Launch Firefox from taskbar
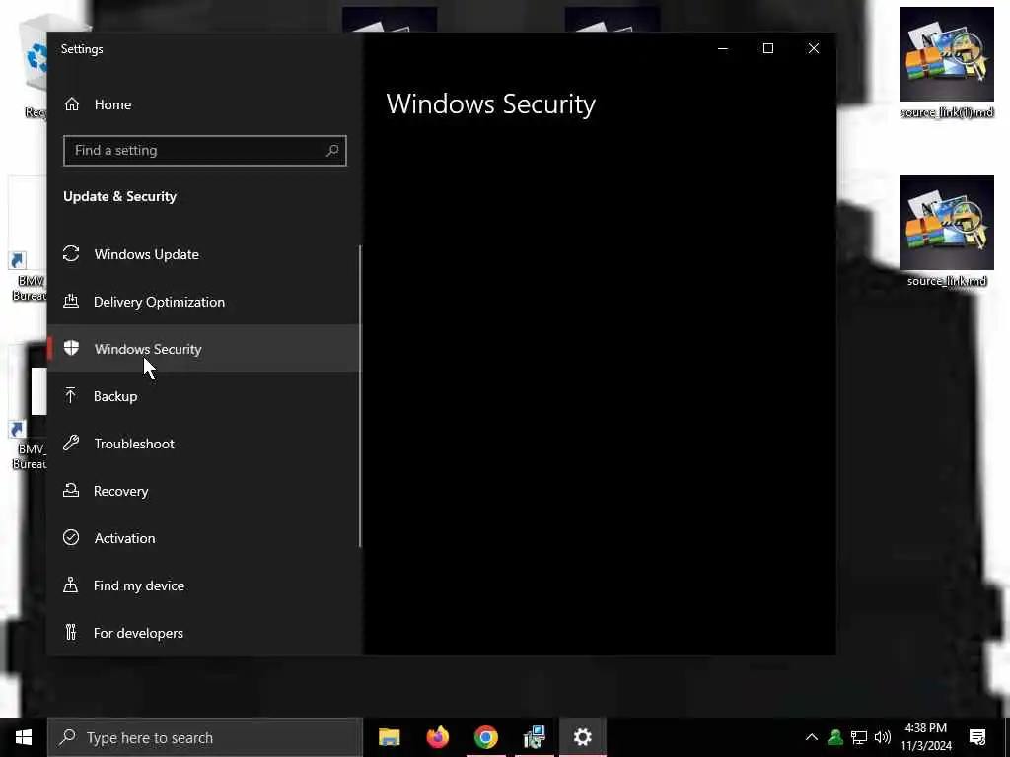This screenshot has height=757, width=1010. point(437,737)
